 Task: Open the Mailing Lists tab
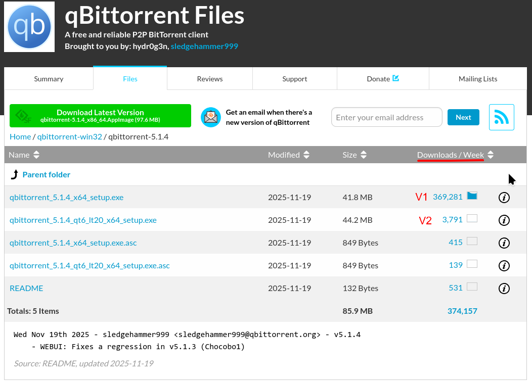478,79
